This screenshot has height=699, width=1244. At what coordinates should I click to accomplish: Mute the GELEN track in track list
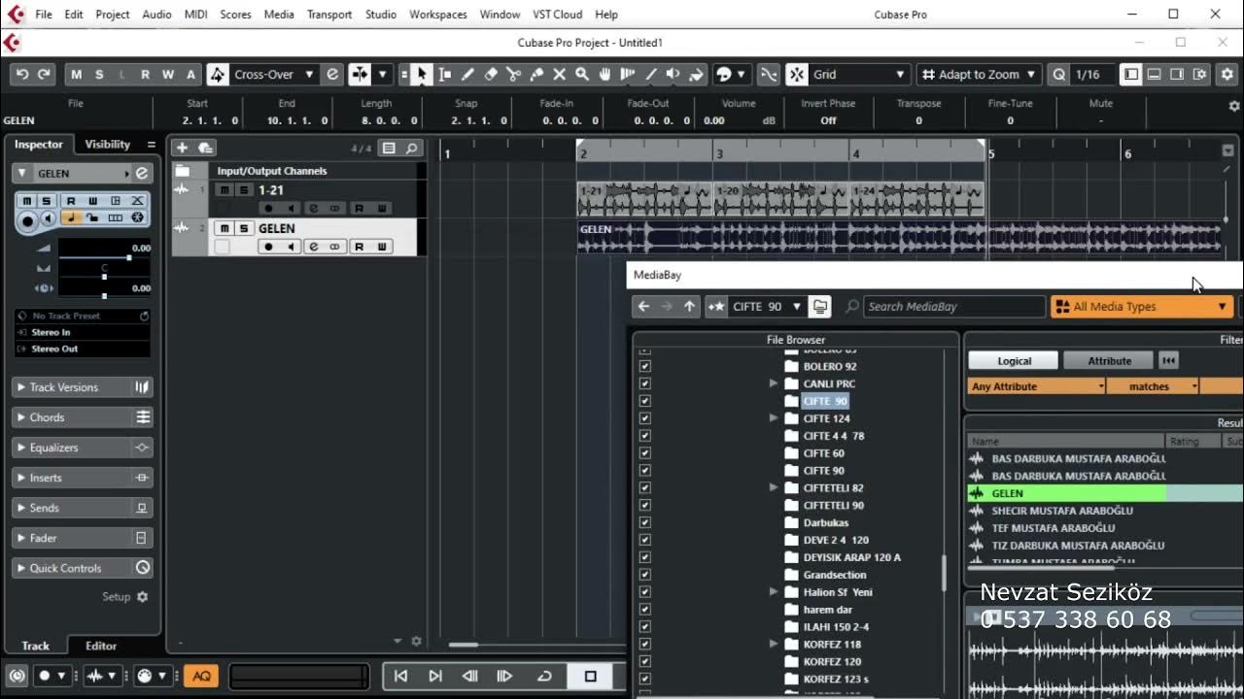pyautogui.click(x=225, y=228)
